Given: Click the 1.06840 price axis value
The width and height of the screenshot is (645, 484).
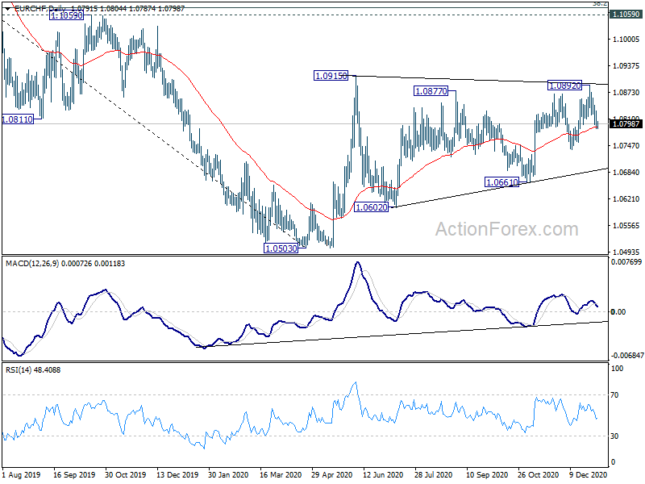Looking at the screenshot, I should pos(626,172).
